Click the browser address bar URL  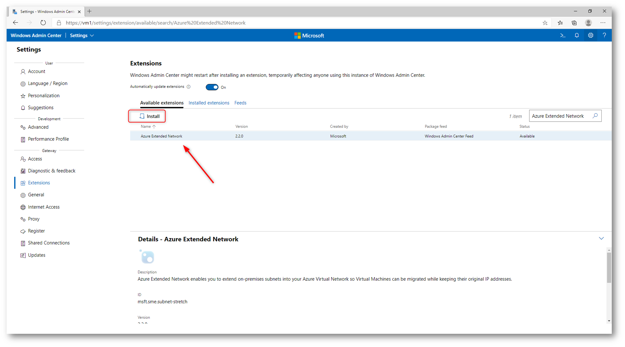(x=156, y=23)
